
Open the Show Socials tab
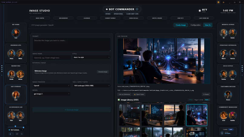click(x=134, y=18)
